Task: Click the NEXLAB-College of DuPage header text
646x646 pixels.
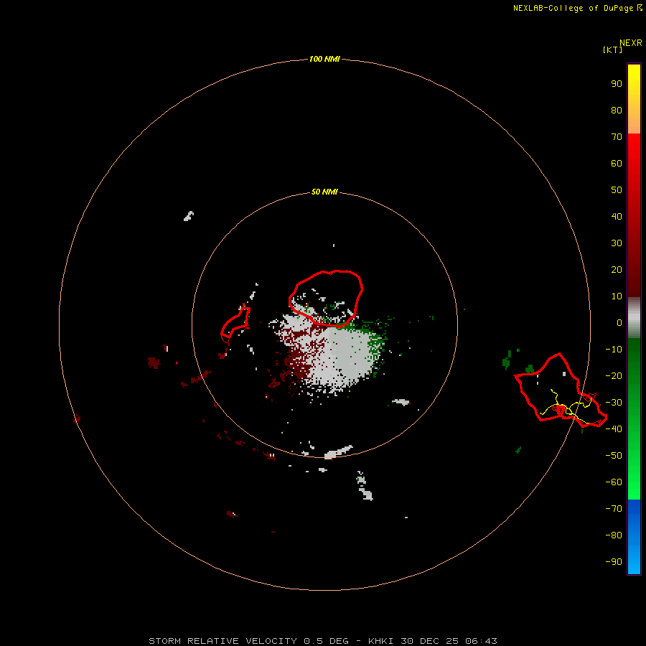Action: (x=577, y=8)
